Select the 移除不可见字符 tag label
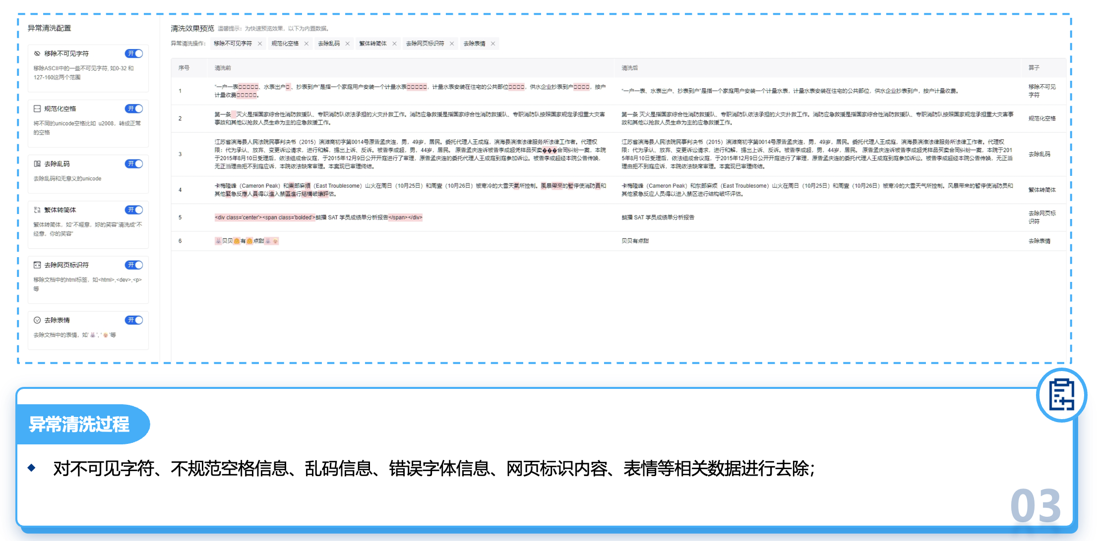 [233, 44]
